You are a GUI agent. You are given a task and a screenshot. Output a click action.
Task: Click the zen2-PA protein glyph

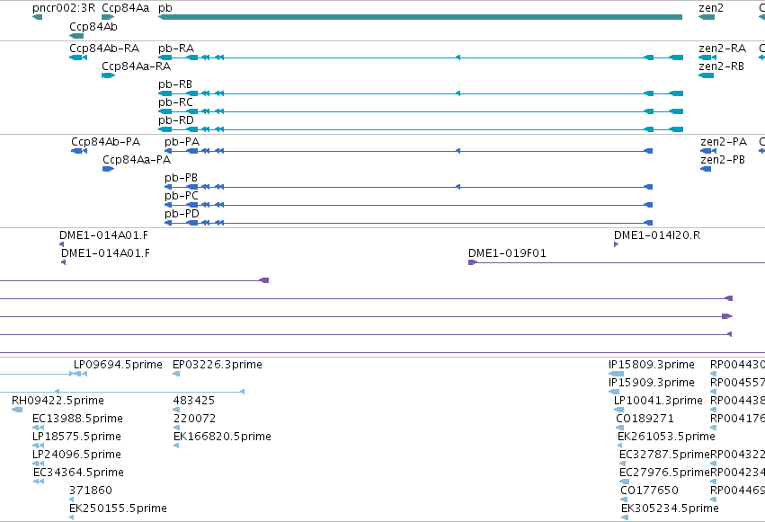click(708, 151)
